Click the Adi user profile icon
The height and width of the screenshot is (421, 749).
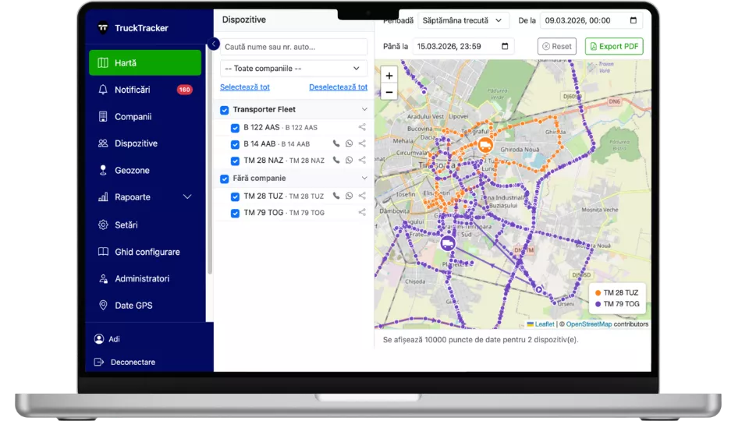click(99, 339)
